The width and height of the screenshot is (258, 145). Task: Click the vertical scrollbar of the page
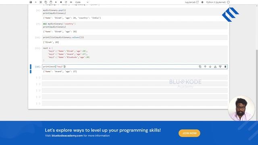[x=257, y=85]
